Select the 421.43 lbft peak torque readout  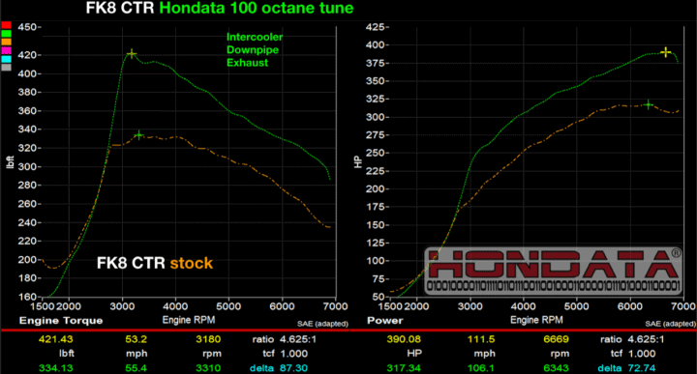coord(55,339)
